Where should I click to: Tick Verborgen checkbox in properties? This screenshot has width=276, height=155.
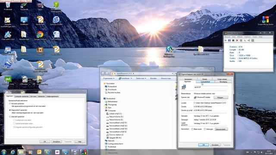click(x=205, y=129)
